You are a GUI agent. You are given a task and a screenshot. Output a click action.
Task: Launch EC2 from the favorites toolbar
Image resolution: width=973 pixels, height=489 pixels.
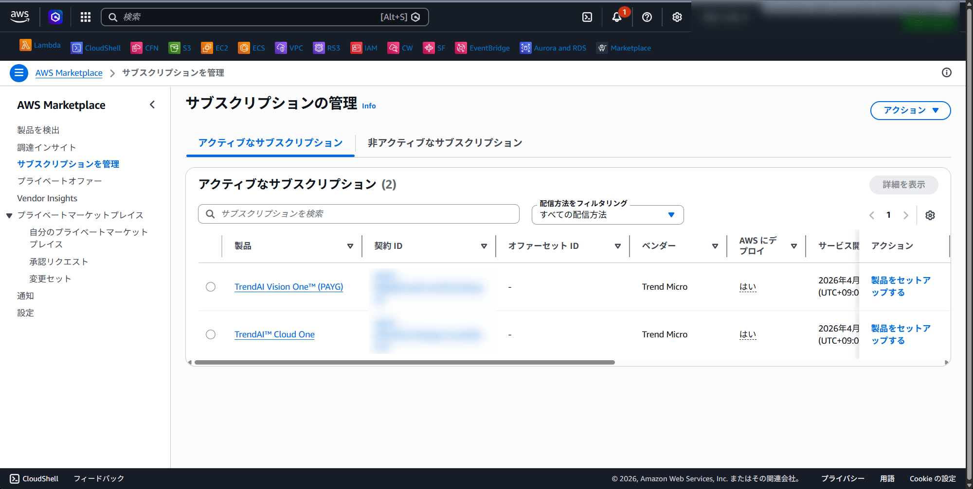click(214, 48)
